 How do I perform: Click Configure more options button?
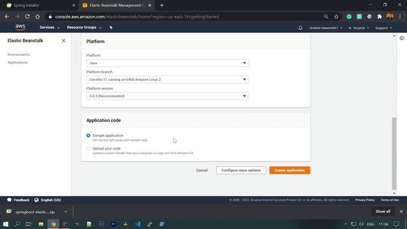coord(241,170)
